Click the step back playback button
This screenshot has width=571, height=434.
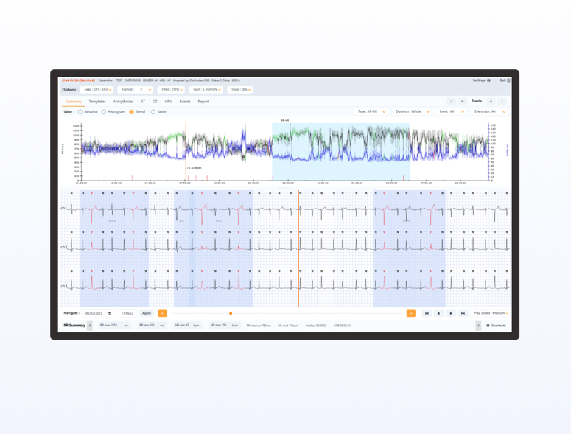click(438, 313)
